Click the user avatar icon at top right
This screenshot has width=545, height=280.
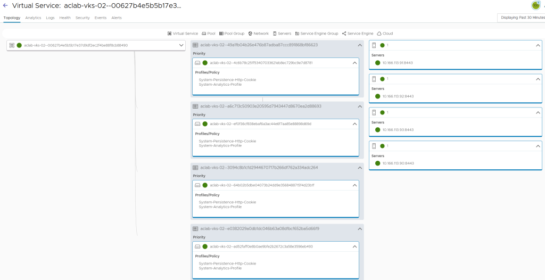coord(535,5)
